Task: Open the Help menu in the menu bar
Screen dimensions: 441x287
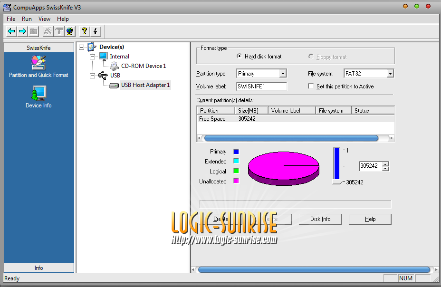Action: pos(63,19)
